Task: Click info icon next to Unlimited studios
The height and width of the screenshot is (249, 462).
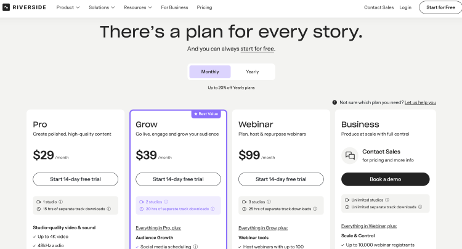Action: point(387,200)
